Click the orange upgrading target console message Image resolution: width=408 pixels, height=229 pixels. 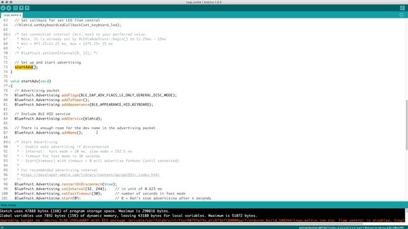(x=203, y=220)
